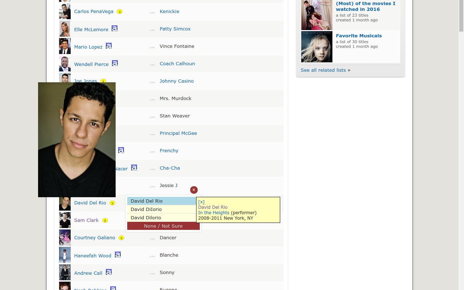Open the Coach Calhoun character link
The height and width of the screenshot is (290, 464).
pos(177,64)
